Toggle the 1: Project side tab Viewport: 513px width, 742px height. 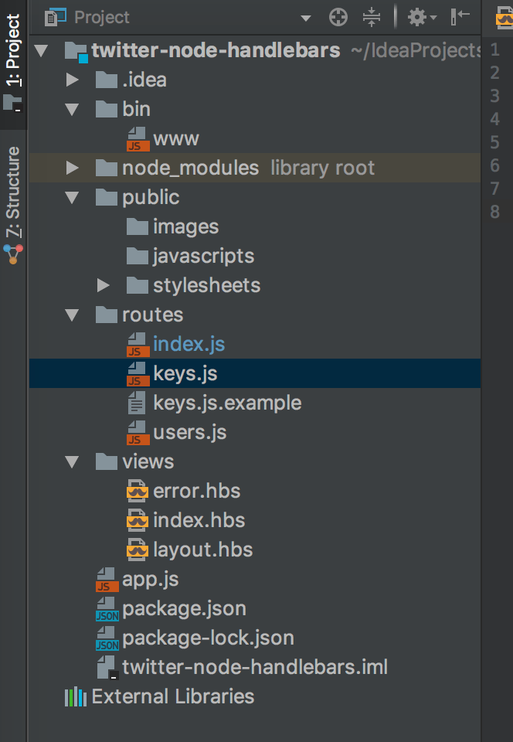click(14, 56)
